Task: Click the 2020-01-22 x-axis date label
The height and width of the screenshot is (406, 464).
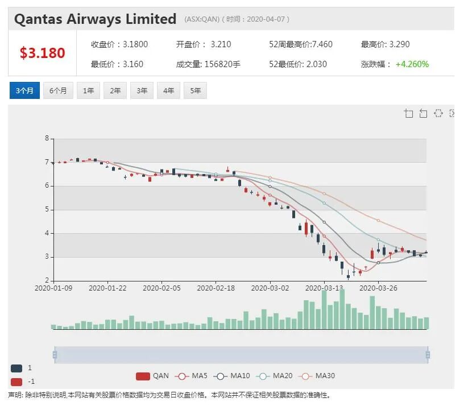Action: point(107,288)
